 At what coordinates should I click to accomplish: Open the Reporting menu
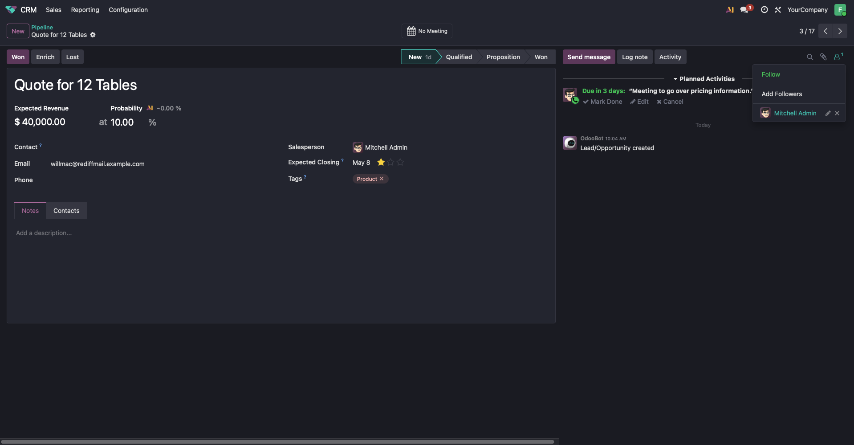tap(85, 10)
